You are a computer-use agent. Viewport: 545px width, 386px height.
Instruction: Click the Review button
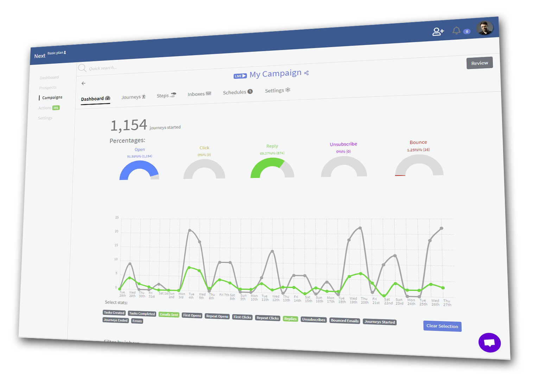point(480,63)
